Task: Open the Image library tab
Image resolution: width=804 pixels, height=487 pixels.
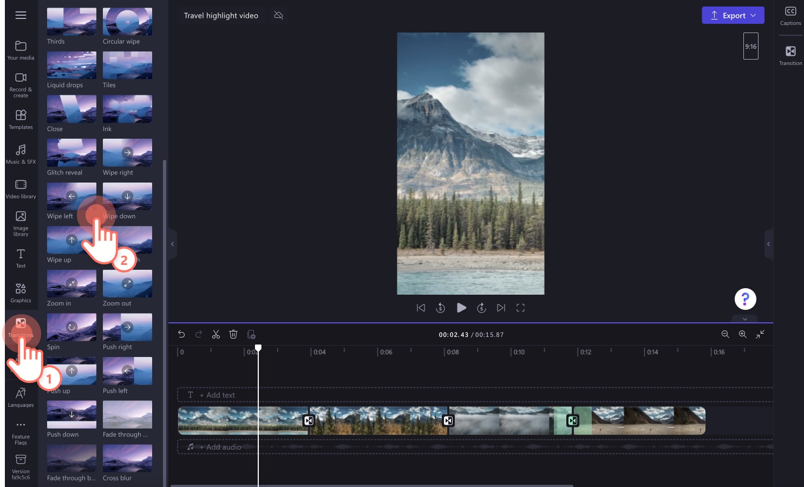Action: 21,224
